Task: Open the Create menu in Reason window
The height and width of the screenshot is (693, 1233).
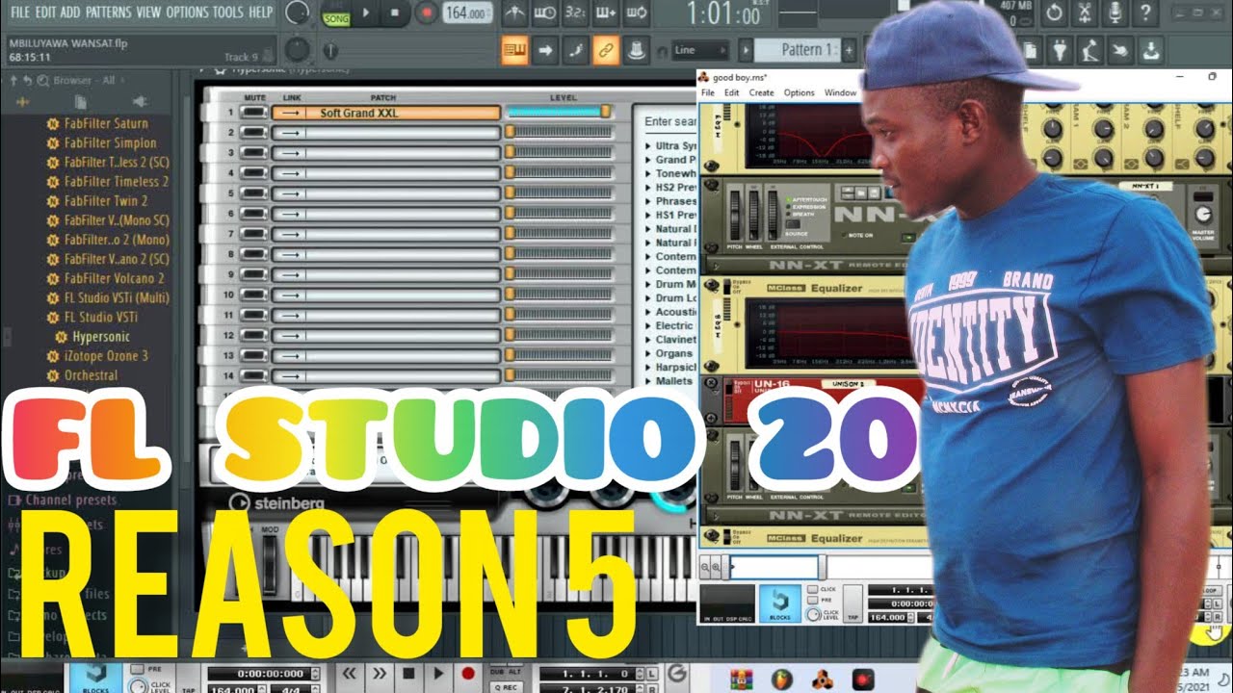Action: tap(761, 92)
